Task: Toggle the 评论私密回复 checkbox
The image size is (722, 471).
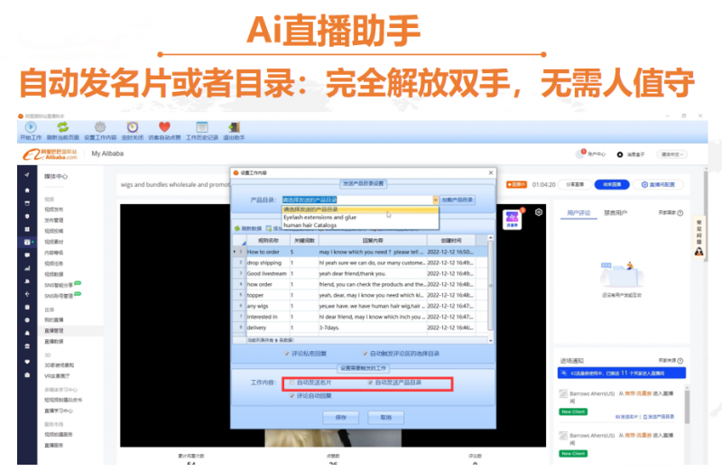Action: (x=287, y=354)
